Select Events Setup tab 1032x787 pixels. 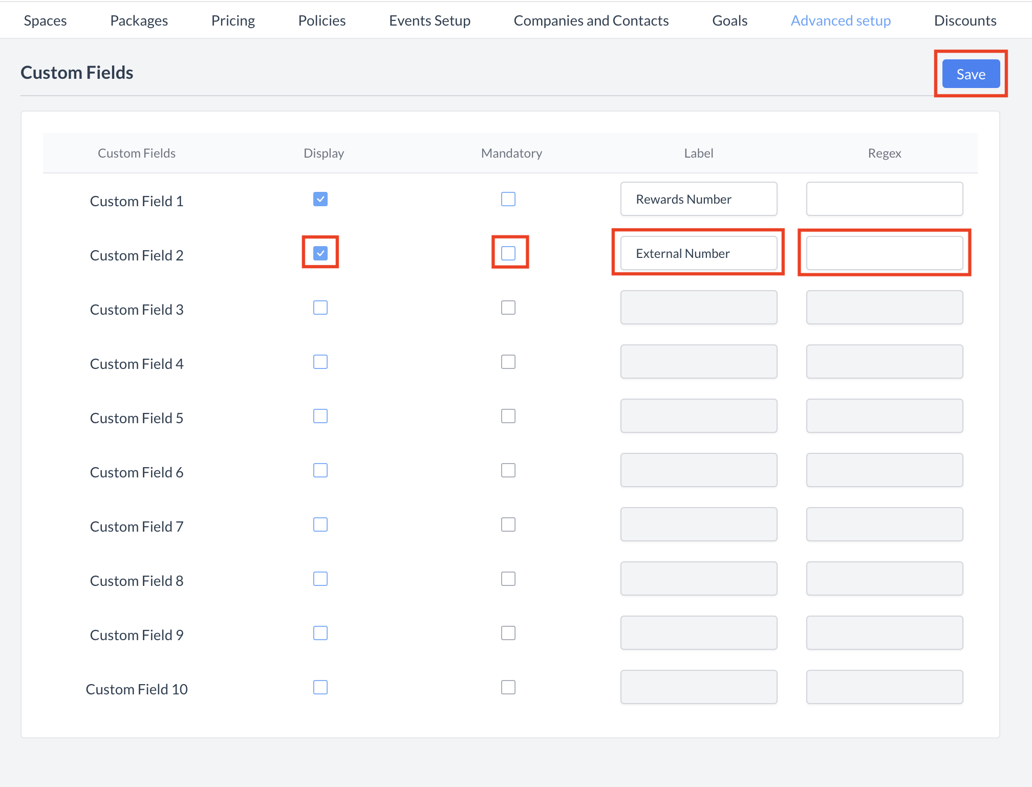429,20
